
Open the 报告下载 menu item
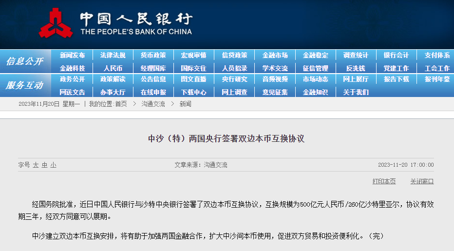396,79
